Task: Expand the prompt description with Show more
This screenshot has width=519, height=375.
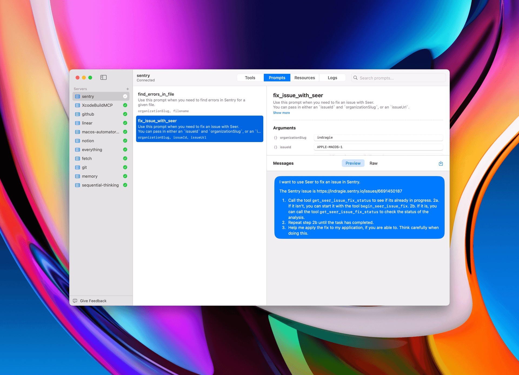Action: click(x=281, y=113)
